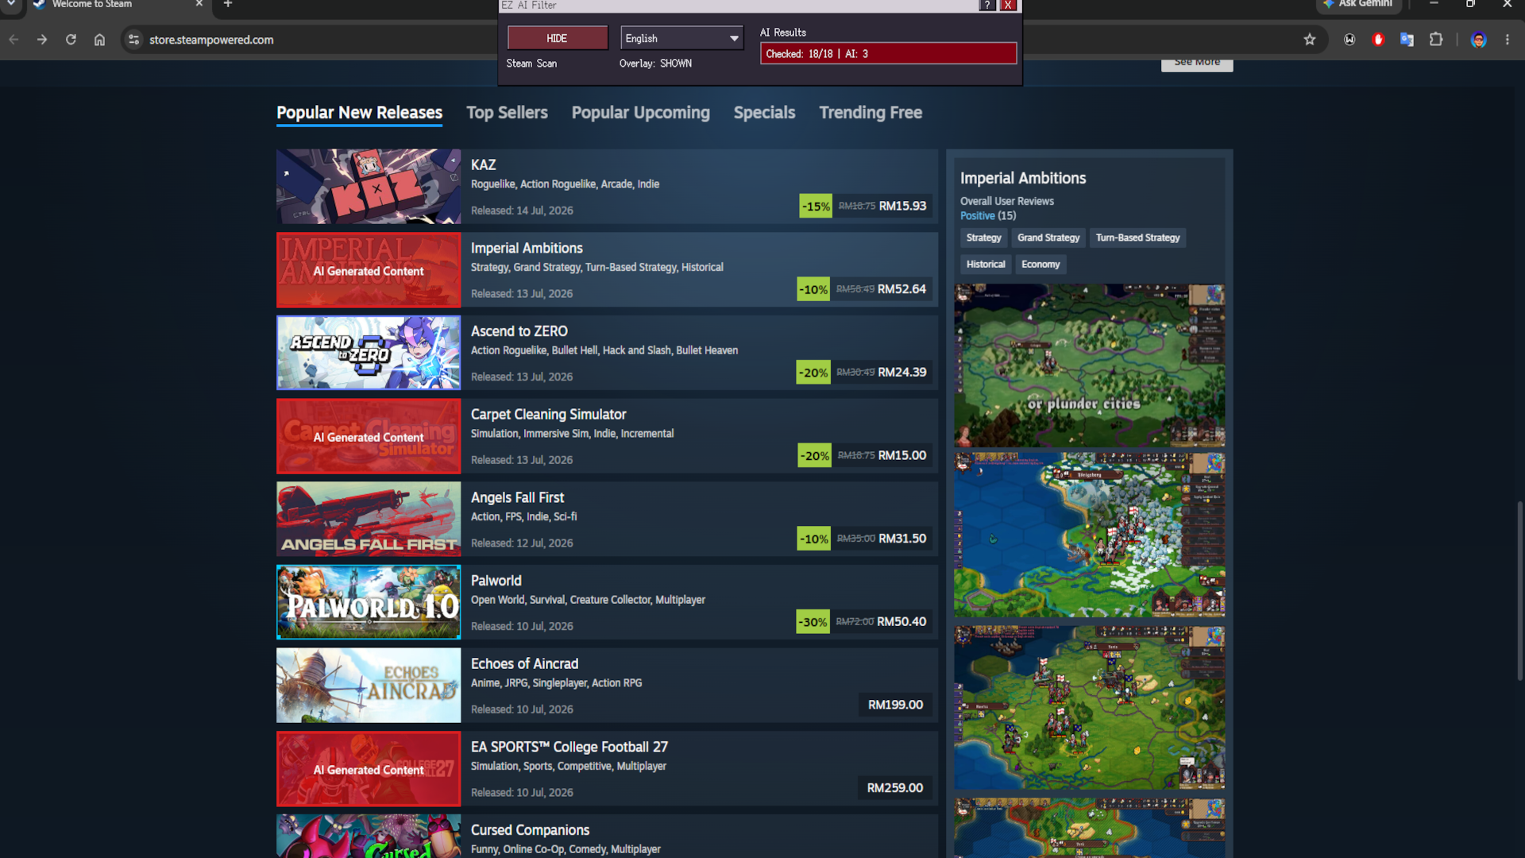The image size is (1525, 858).
Task: Open the Ascend to ZERO thumbnail
Action: coord(369,353)
